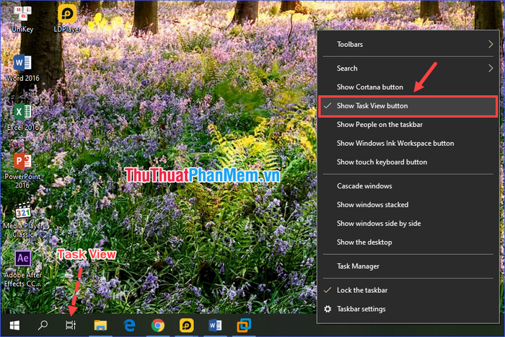This screenshot has width=505, height=337.
Task: Enable Show touch keyboard button
Action: tap(408, 162)
